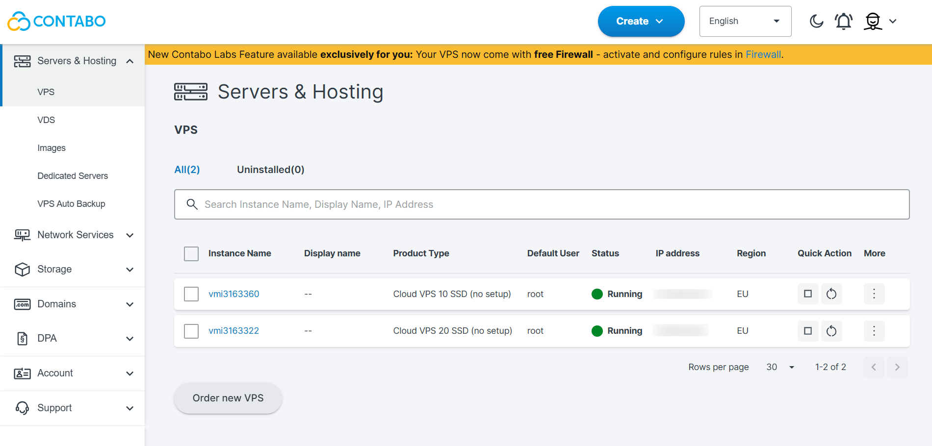Restart instance vmi3163322
The width and height of the screenshot is (932, 446).
(x=831, y=331)
